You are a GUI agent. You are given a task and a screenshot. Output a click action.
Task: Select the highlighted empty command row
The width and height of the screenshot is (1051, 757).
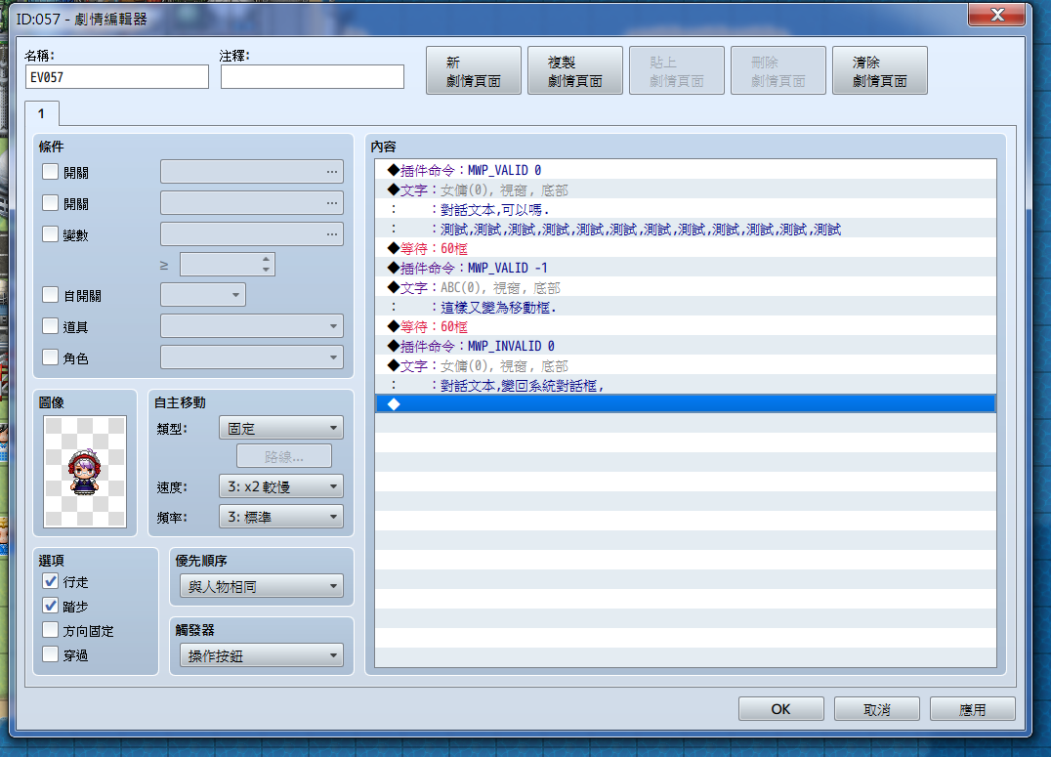(686, 403)
